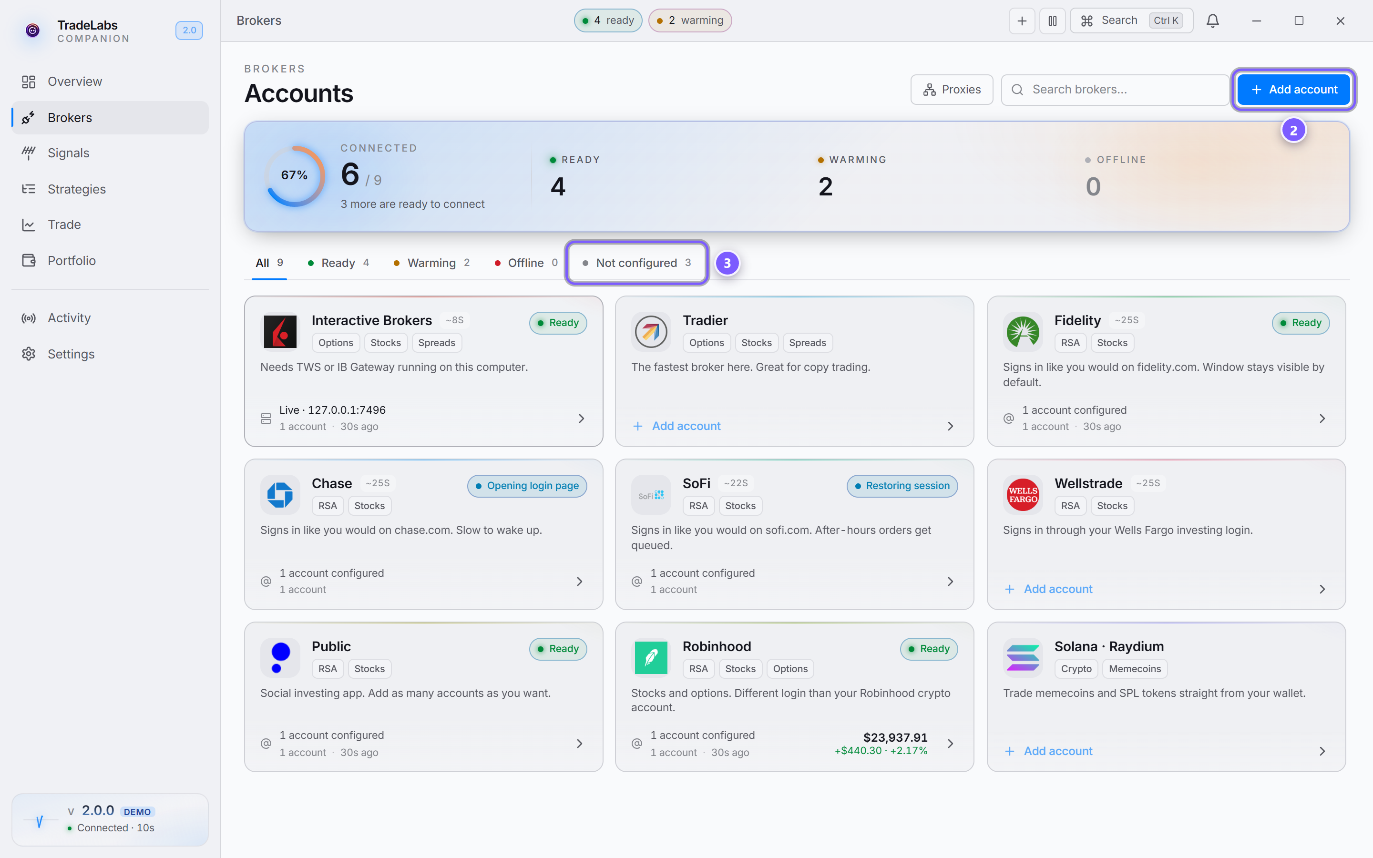The width and height of the screenshot is (1373, 858).
Task: Expand the Tradier Add account chevron
Action: (x=950, y=426)
